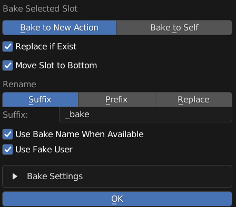
Task: Click the Replace if Exist label text
Action: point(46,47)
